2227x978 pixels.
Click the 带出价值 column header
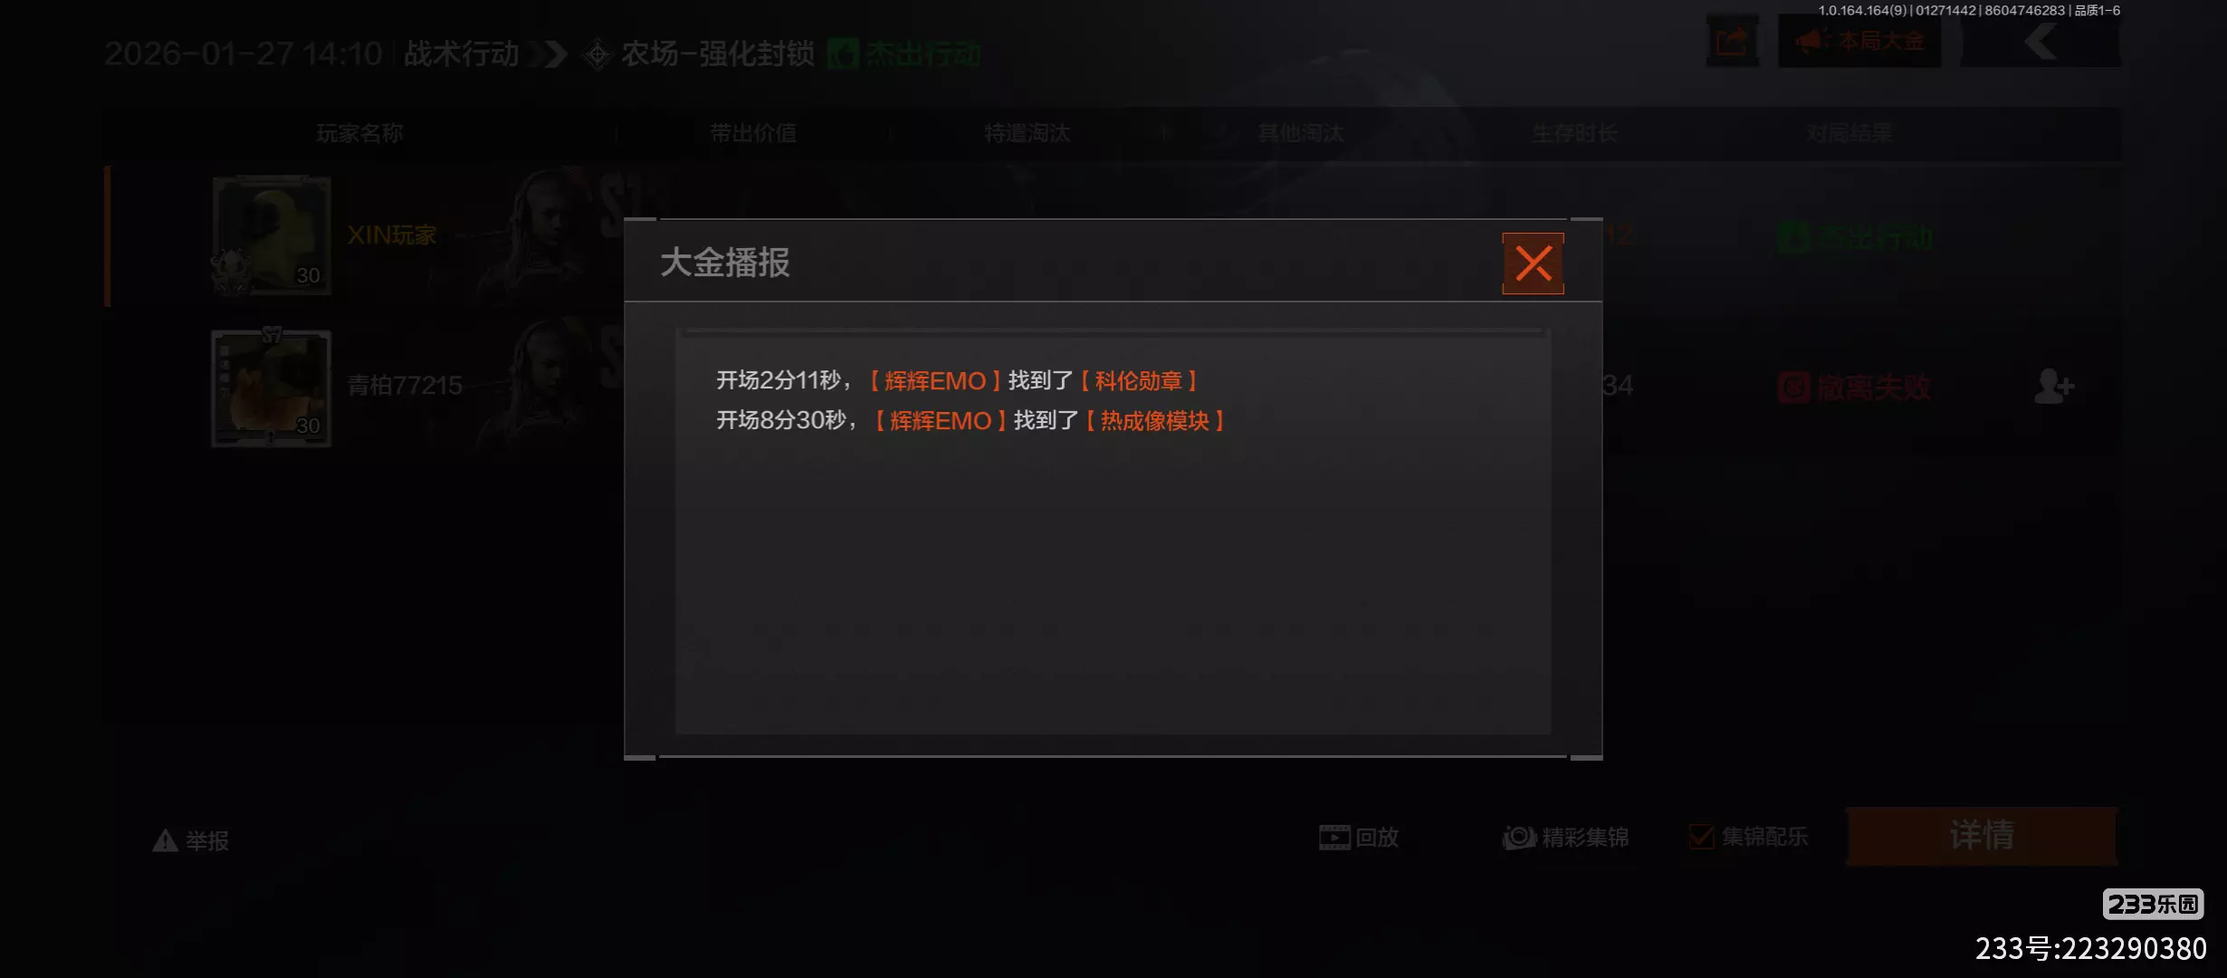click(x=753, y=133)
